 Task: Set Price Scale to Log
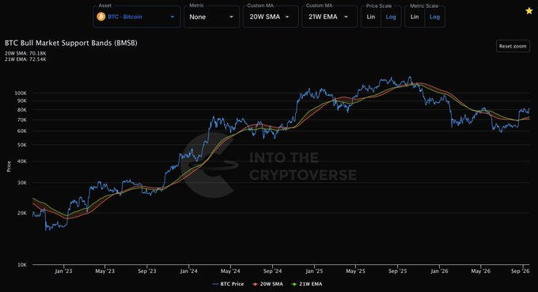[x=391, y=17]
